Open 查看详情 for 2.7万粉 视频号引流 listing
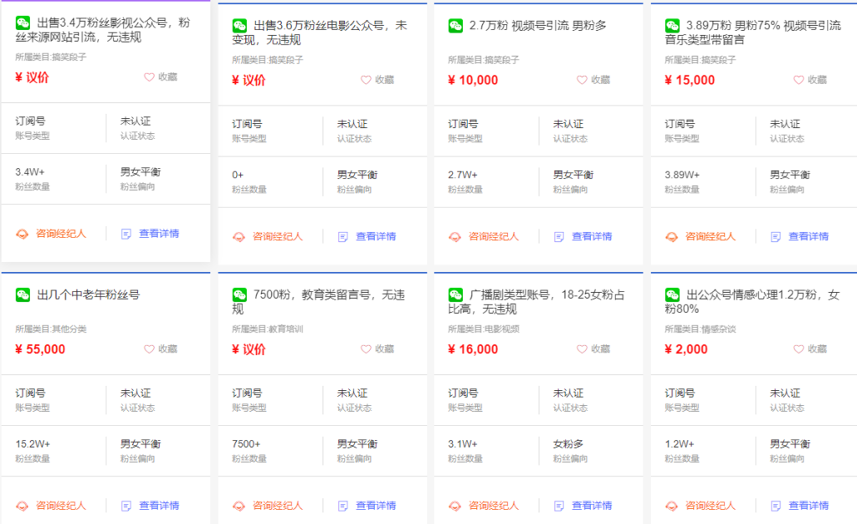857x524 pixels. pyautogui.click(x=592, y=237)
